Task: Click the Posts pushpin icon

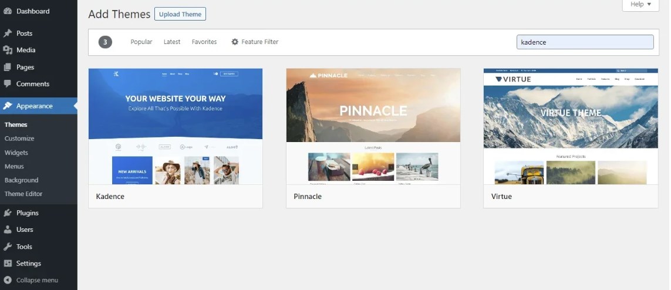Action: (7, 33)
